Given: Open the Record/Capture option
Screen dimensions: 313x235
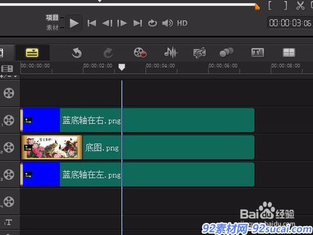Looking at the screenshot, I should (140, 53).
